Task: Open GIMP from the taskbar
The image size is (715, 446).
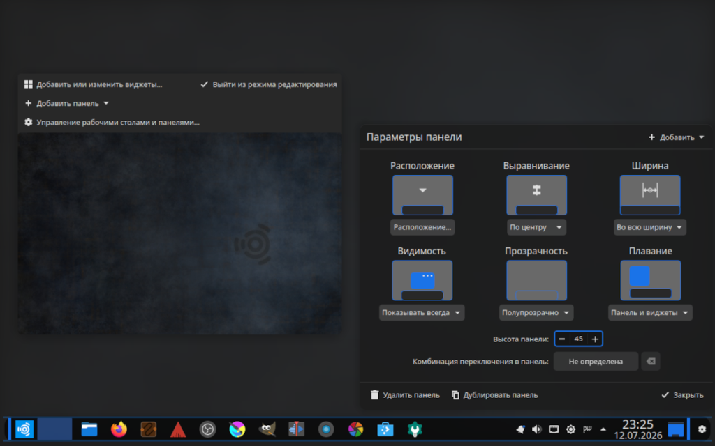Action: pos(267,429)
